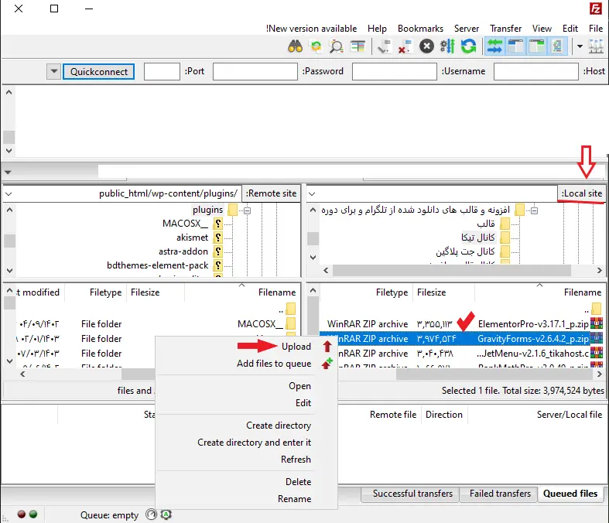Collapse the plugins folder in remote tree

click(x=247, y=210)
